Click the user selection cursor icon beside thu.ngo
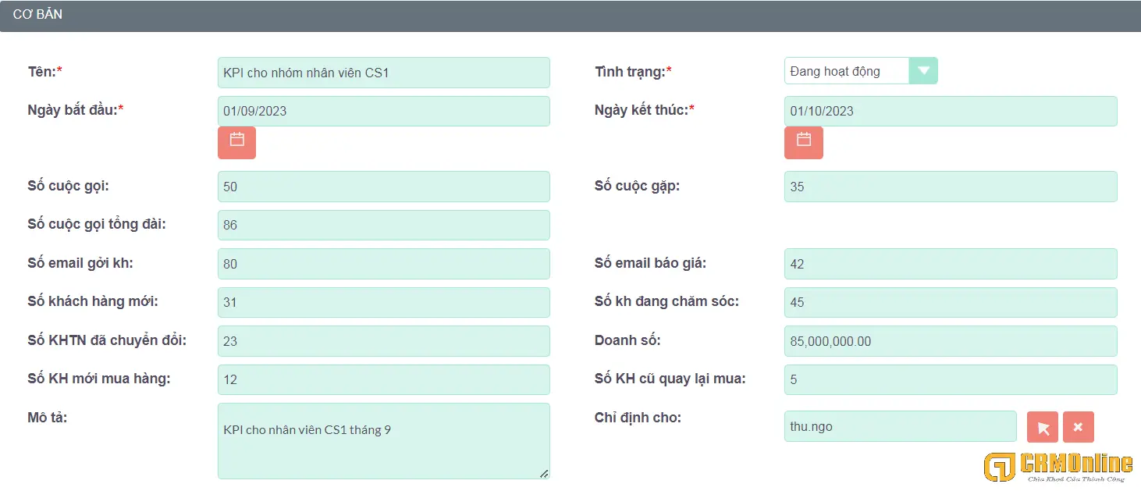This screenshot has width=1141, height=491. point(1042,426)
